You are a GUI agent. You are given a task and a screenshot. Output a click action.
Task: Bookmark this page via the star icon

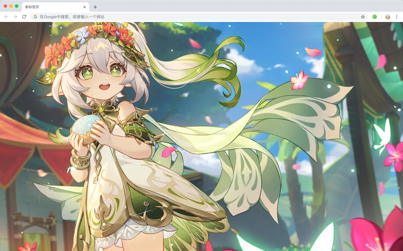pos(363,17)
